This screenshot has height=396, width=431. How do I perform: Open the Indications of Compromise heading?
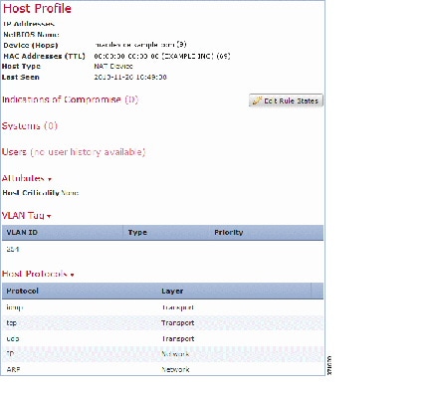(70, 99)
